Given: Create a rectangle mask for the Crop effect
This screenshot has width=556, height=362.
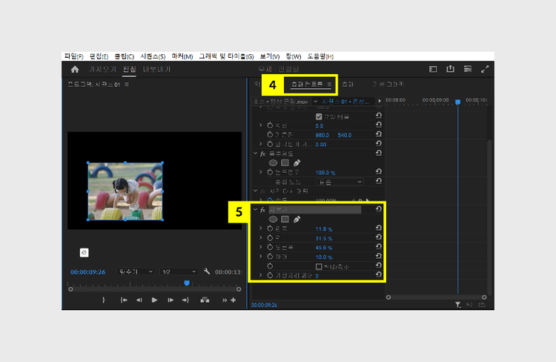Looking at the screenshot, I should (x=285, y=220).
